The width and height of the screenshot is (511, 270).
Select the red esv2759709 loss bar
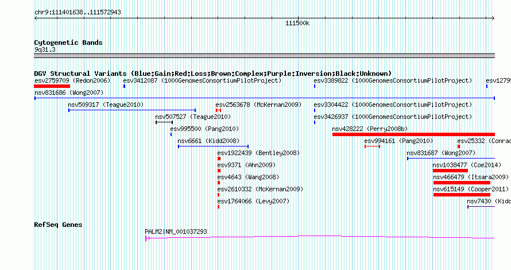52,86
